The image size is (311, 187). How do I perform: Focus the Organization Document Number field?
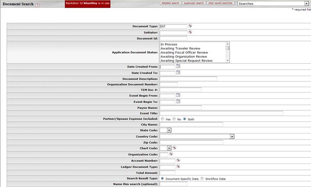coord(168,85)
